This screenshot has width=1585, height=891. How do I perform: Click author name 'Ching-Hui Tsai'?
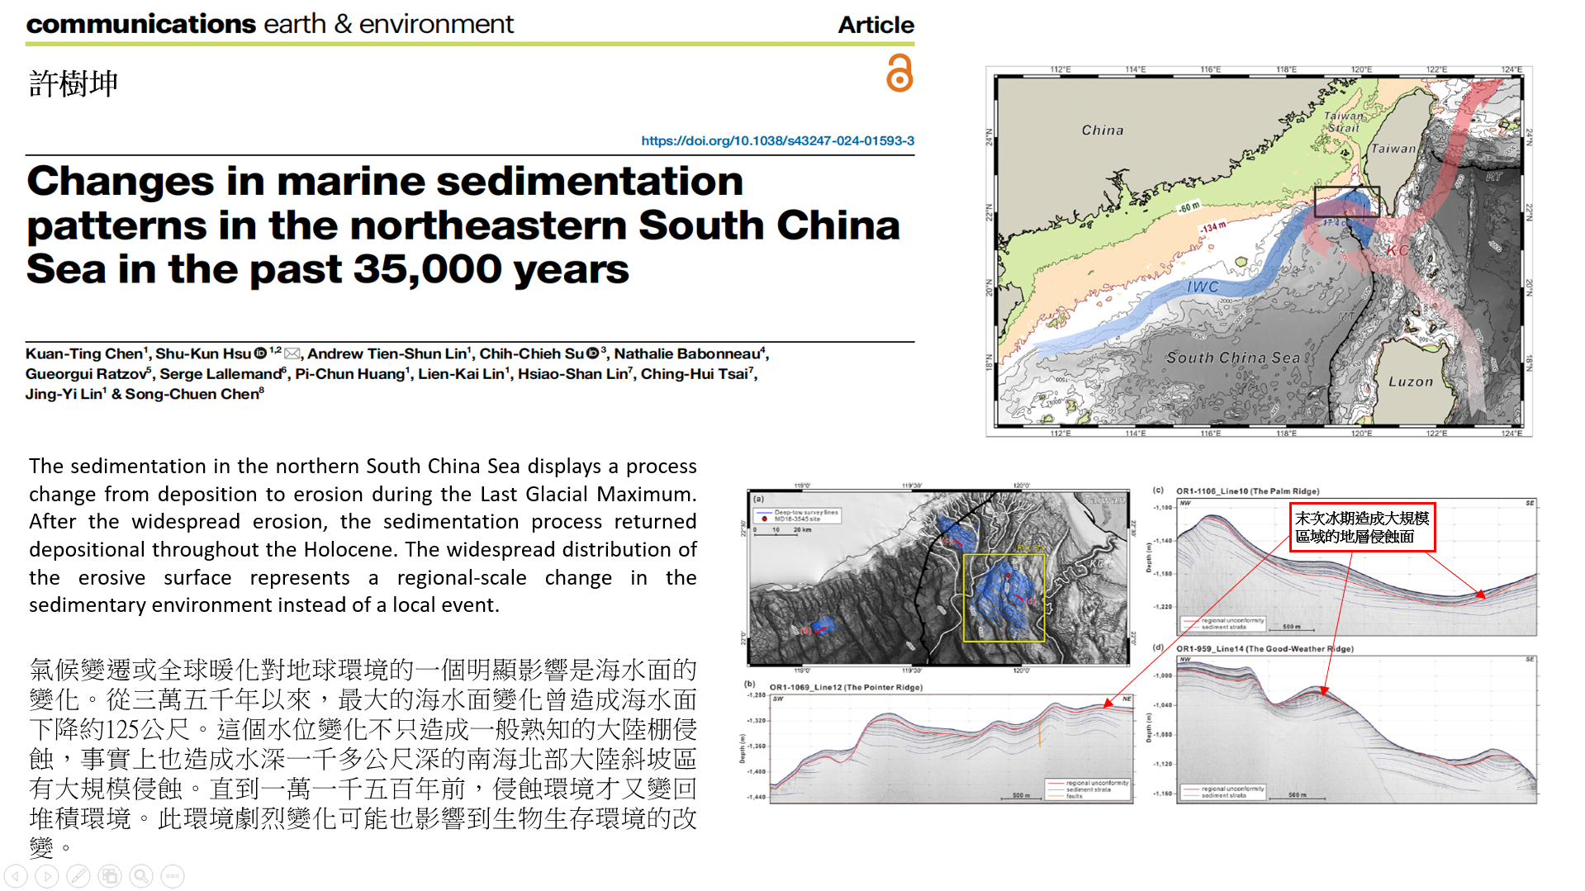click(695, 374)
